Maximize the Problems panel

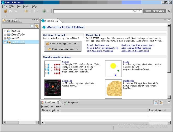pyautogui.click(x=169, y=102)
